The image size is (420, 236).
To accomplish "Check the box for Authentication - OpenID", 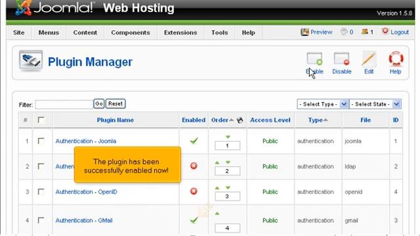I will [41, 191].
